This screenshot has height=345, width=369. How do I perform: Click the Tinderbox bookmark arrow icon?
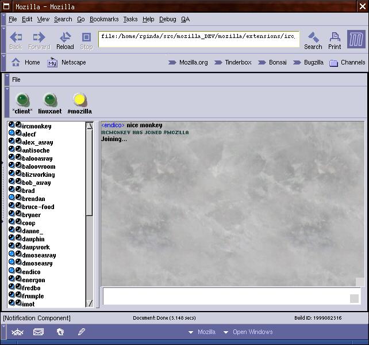(x=218, y=62)
